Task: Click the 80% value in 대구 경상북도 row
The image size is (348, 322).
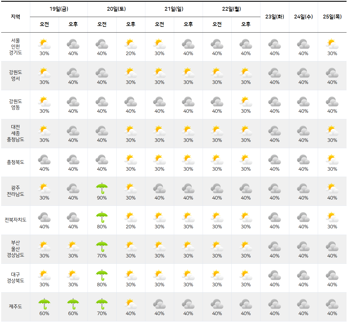Action: coord(102,285)
